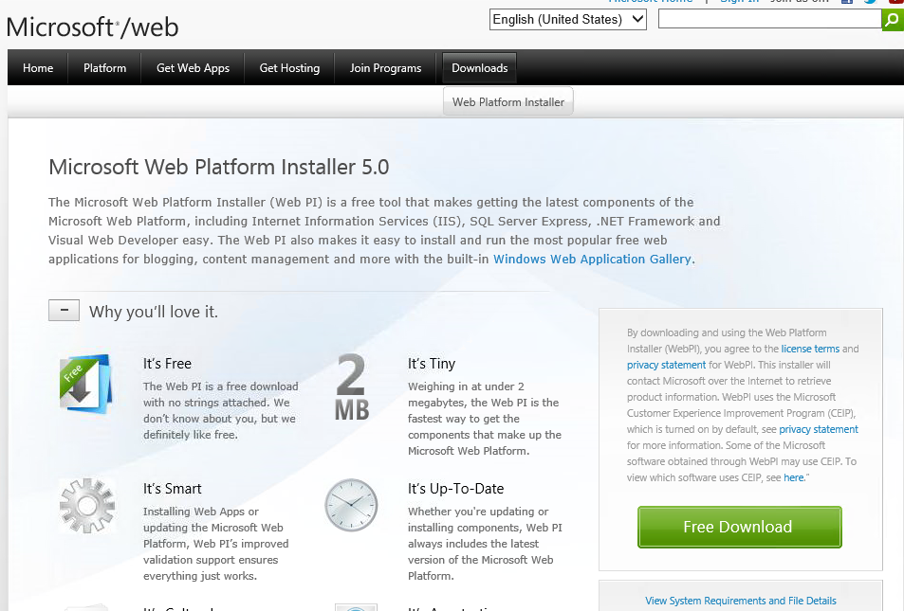Switch to the Downloads menu

(479, 67)
